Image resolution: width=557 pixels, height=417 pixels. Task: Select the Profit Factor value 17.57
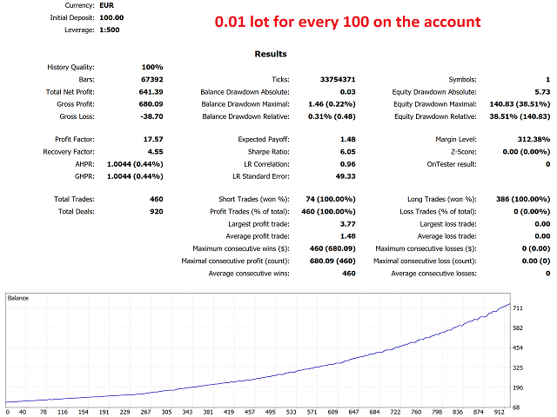tap(153, 139)
